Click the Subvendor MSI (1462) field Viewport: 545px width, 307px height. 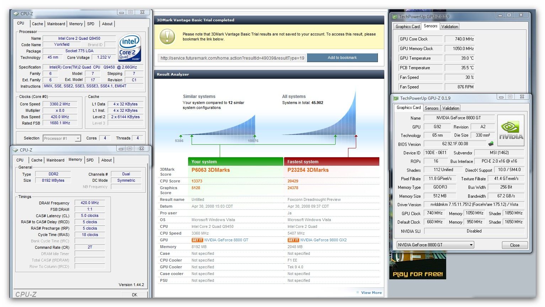pos(499,153)
